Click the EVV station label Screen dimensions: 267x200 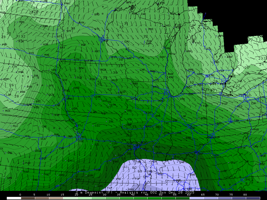point(177,157)
